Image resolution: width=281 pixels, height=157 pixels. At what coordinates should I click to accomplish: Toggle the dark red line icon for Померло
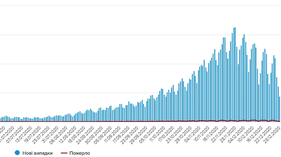coord(64,153)
